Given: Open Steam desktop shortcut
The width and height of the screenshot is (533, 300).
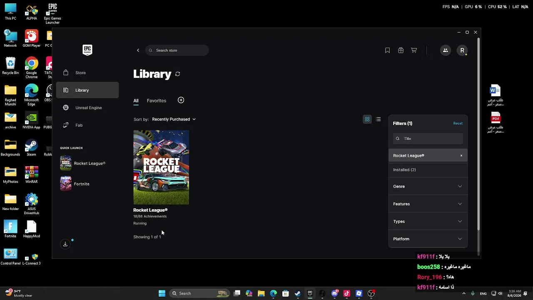Looking at the screenshot, I should (31, 148).
